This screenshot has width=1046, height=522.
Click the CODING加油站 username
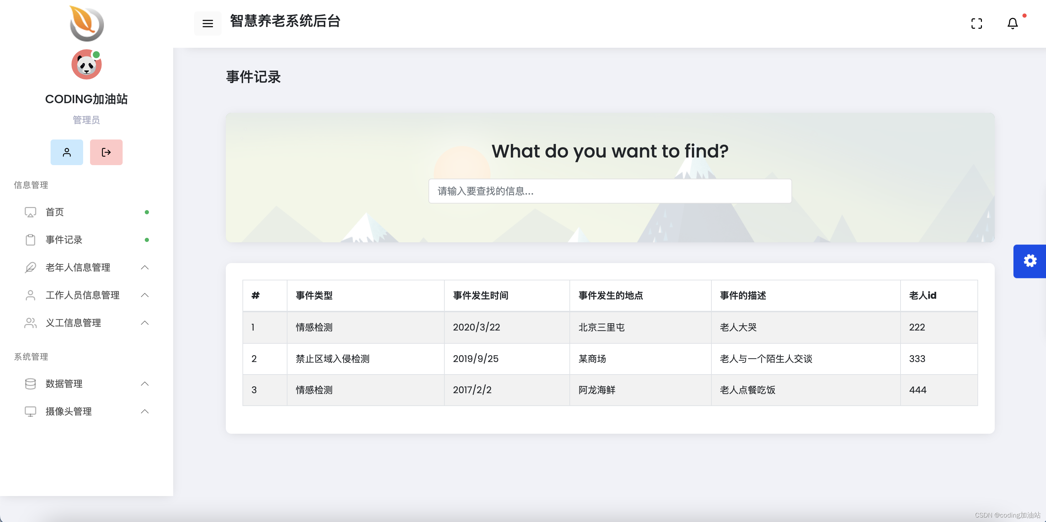point(87,99)
